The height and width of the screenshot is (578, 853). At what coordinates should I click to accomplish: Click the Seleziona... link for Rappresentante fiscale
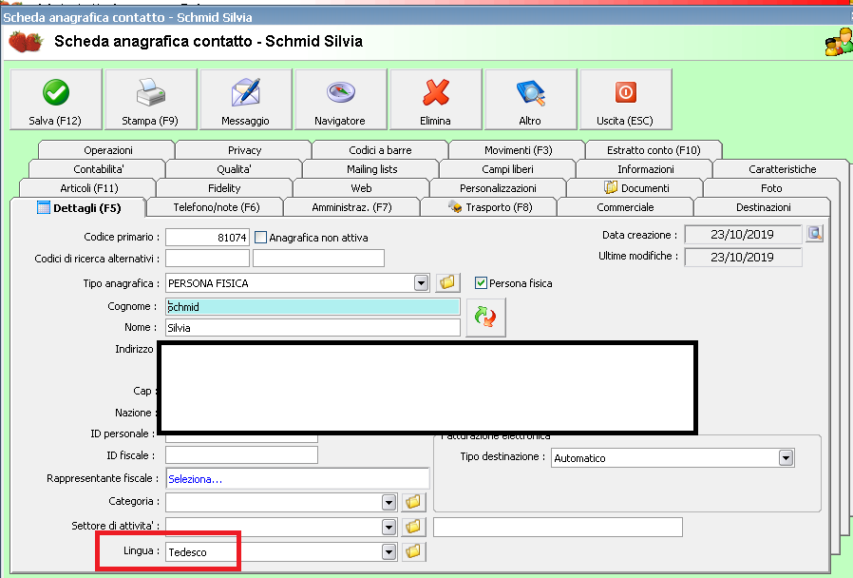(195, 479)
